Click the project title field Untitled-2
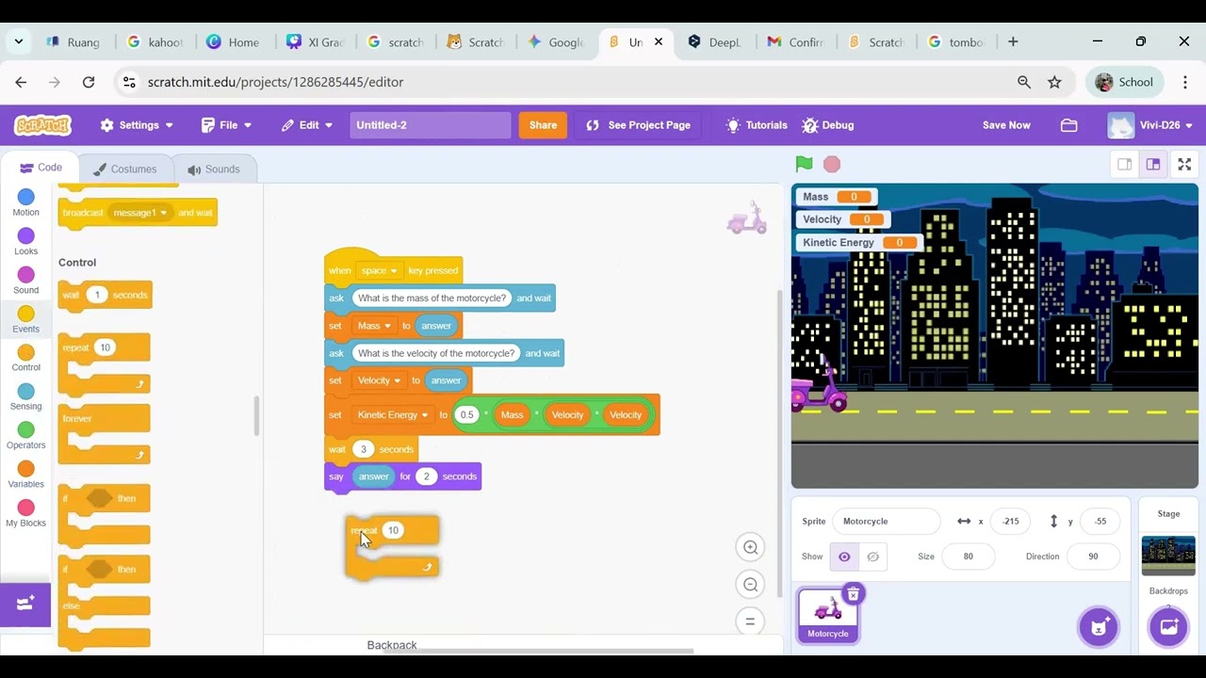This screenshot has width=1206, height=678. tap(430, 125)
